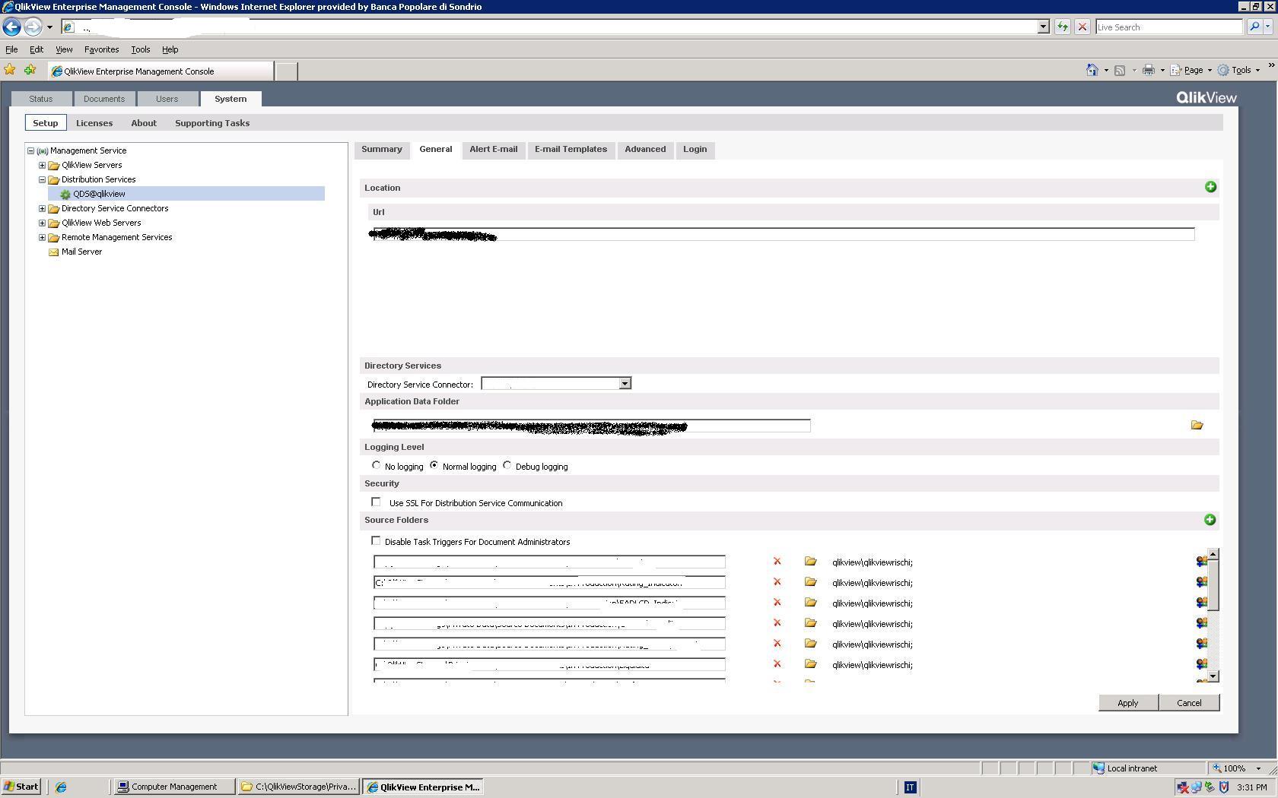The image size is (1278, 798).
Task: Click the IE Refresh button
Action: 1062,27
